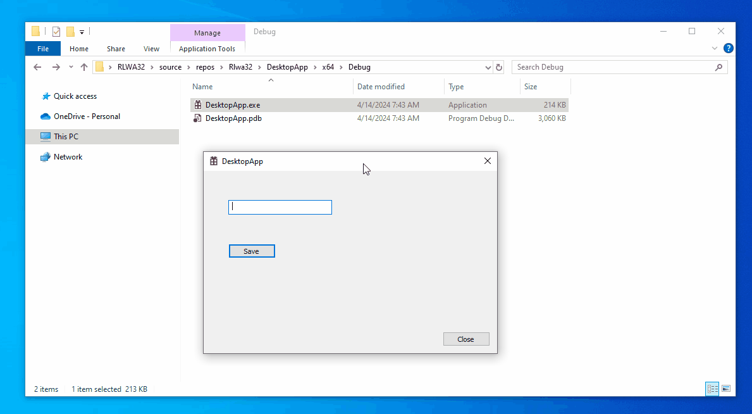Click inside the DesktopApp text input field
The height and width of the screenshot is (414, 752).
click(x=280, y=206)
